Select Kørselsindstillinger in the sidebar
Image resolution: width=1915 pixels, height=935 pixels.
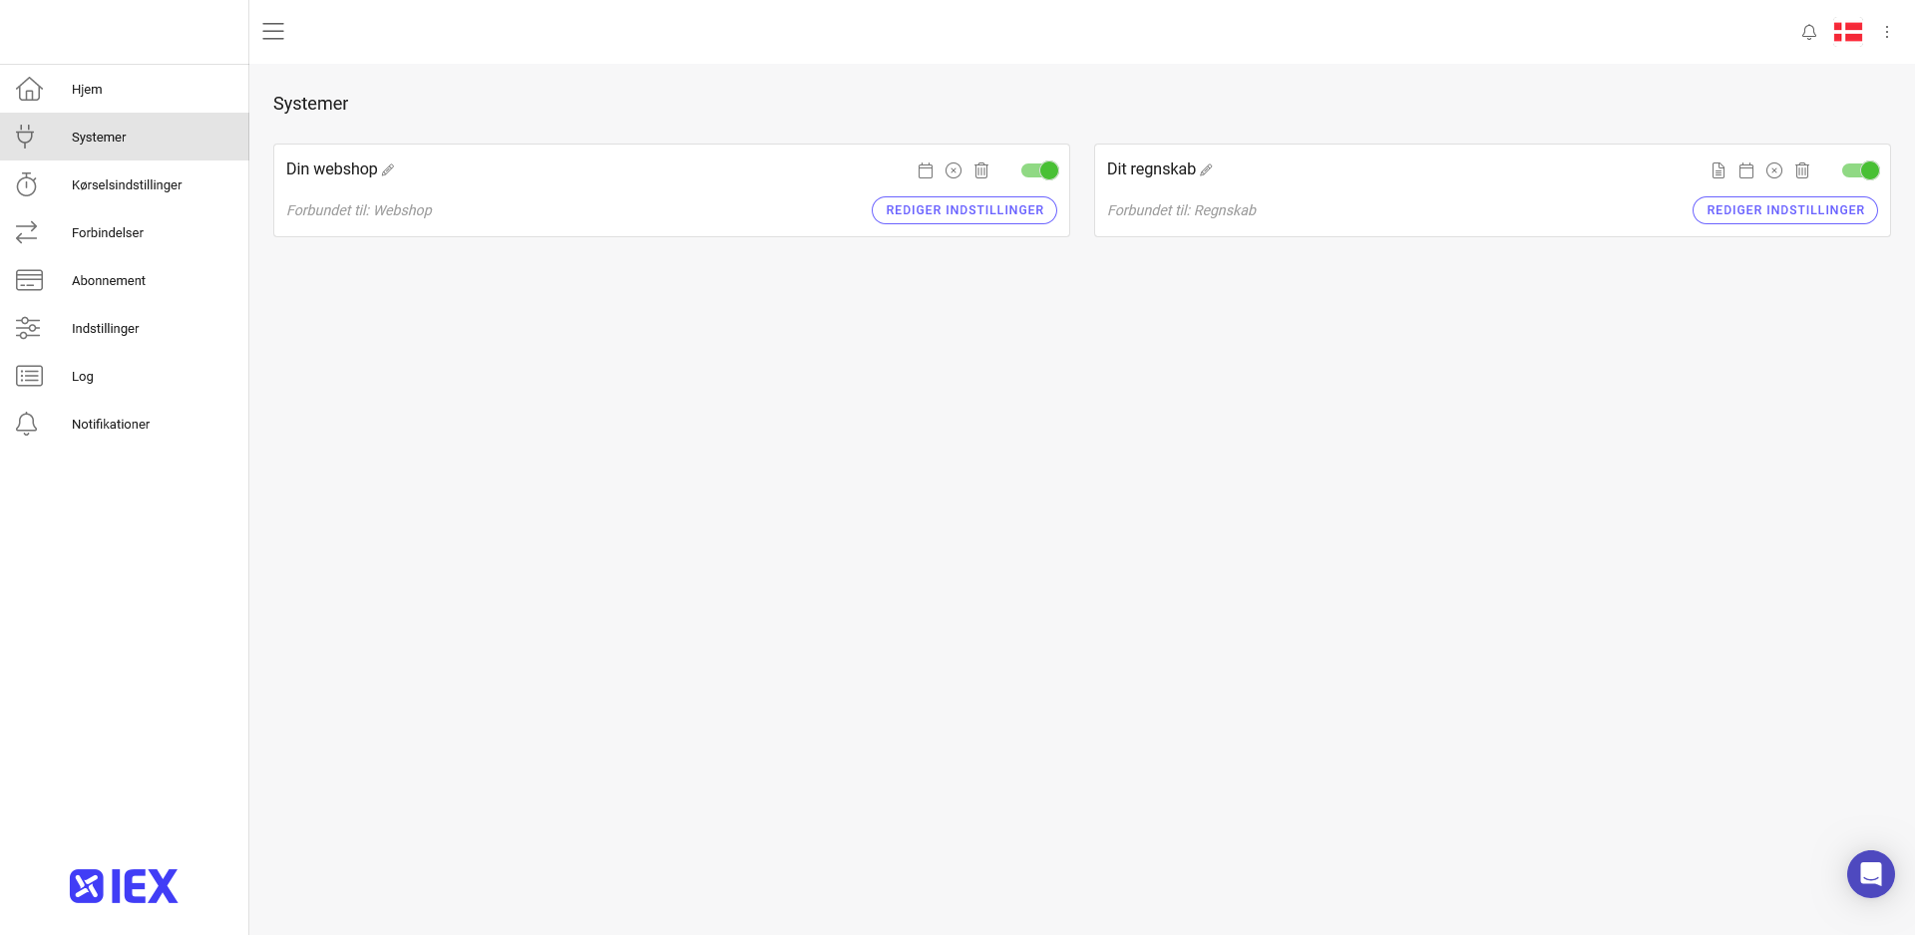click(127, 184)
